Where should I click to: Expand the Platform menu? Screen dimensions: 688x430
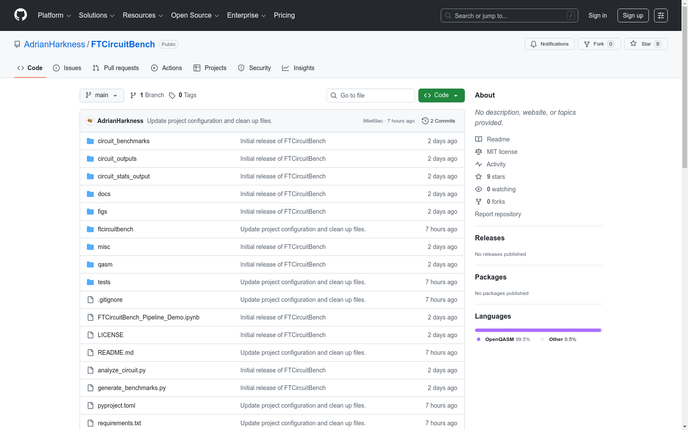(55, 15)
